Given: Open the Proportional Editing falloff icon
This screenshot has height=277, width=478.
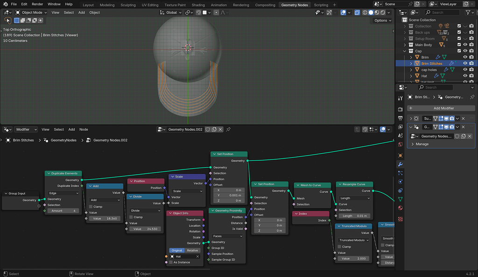Looking at the screenshot, I should pyautogui.click(x=223, y=13).
